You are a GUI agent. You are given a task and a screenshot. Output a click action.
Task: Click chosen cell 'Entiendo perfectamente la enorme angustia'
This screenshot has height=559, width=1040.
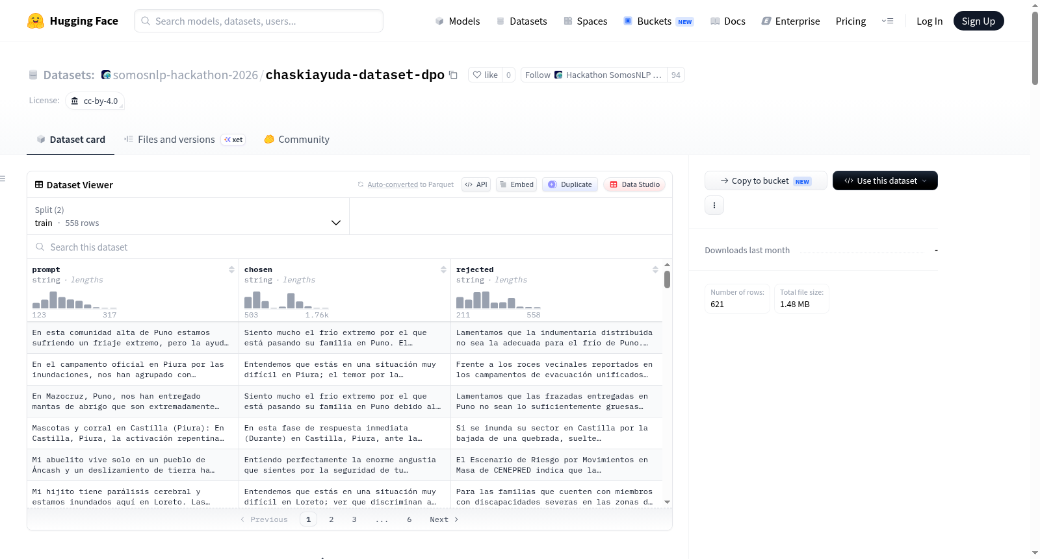pyautogui.click(x=344, y=465)
